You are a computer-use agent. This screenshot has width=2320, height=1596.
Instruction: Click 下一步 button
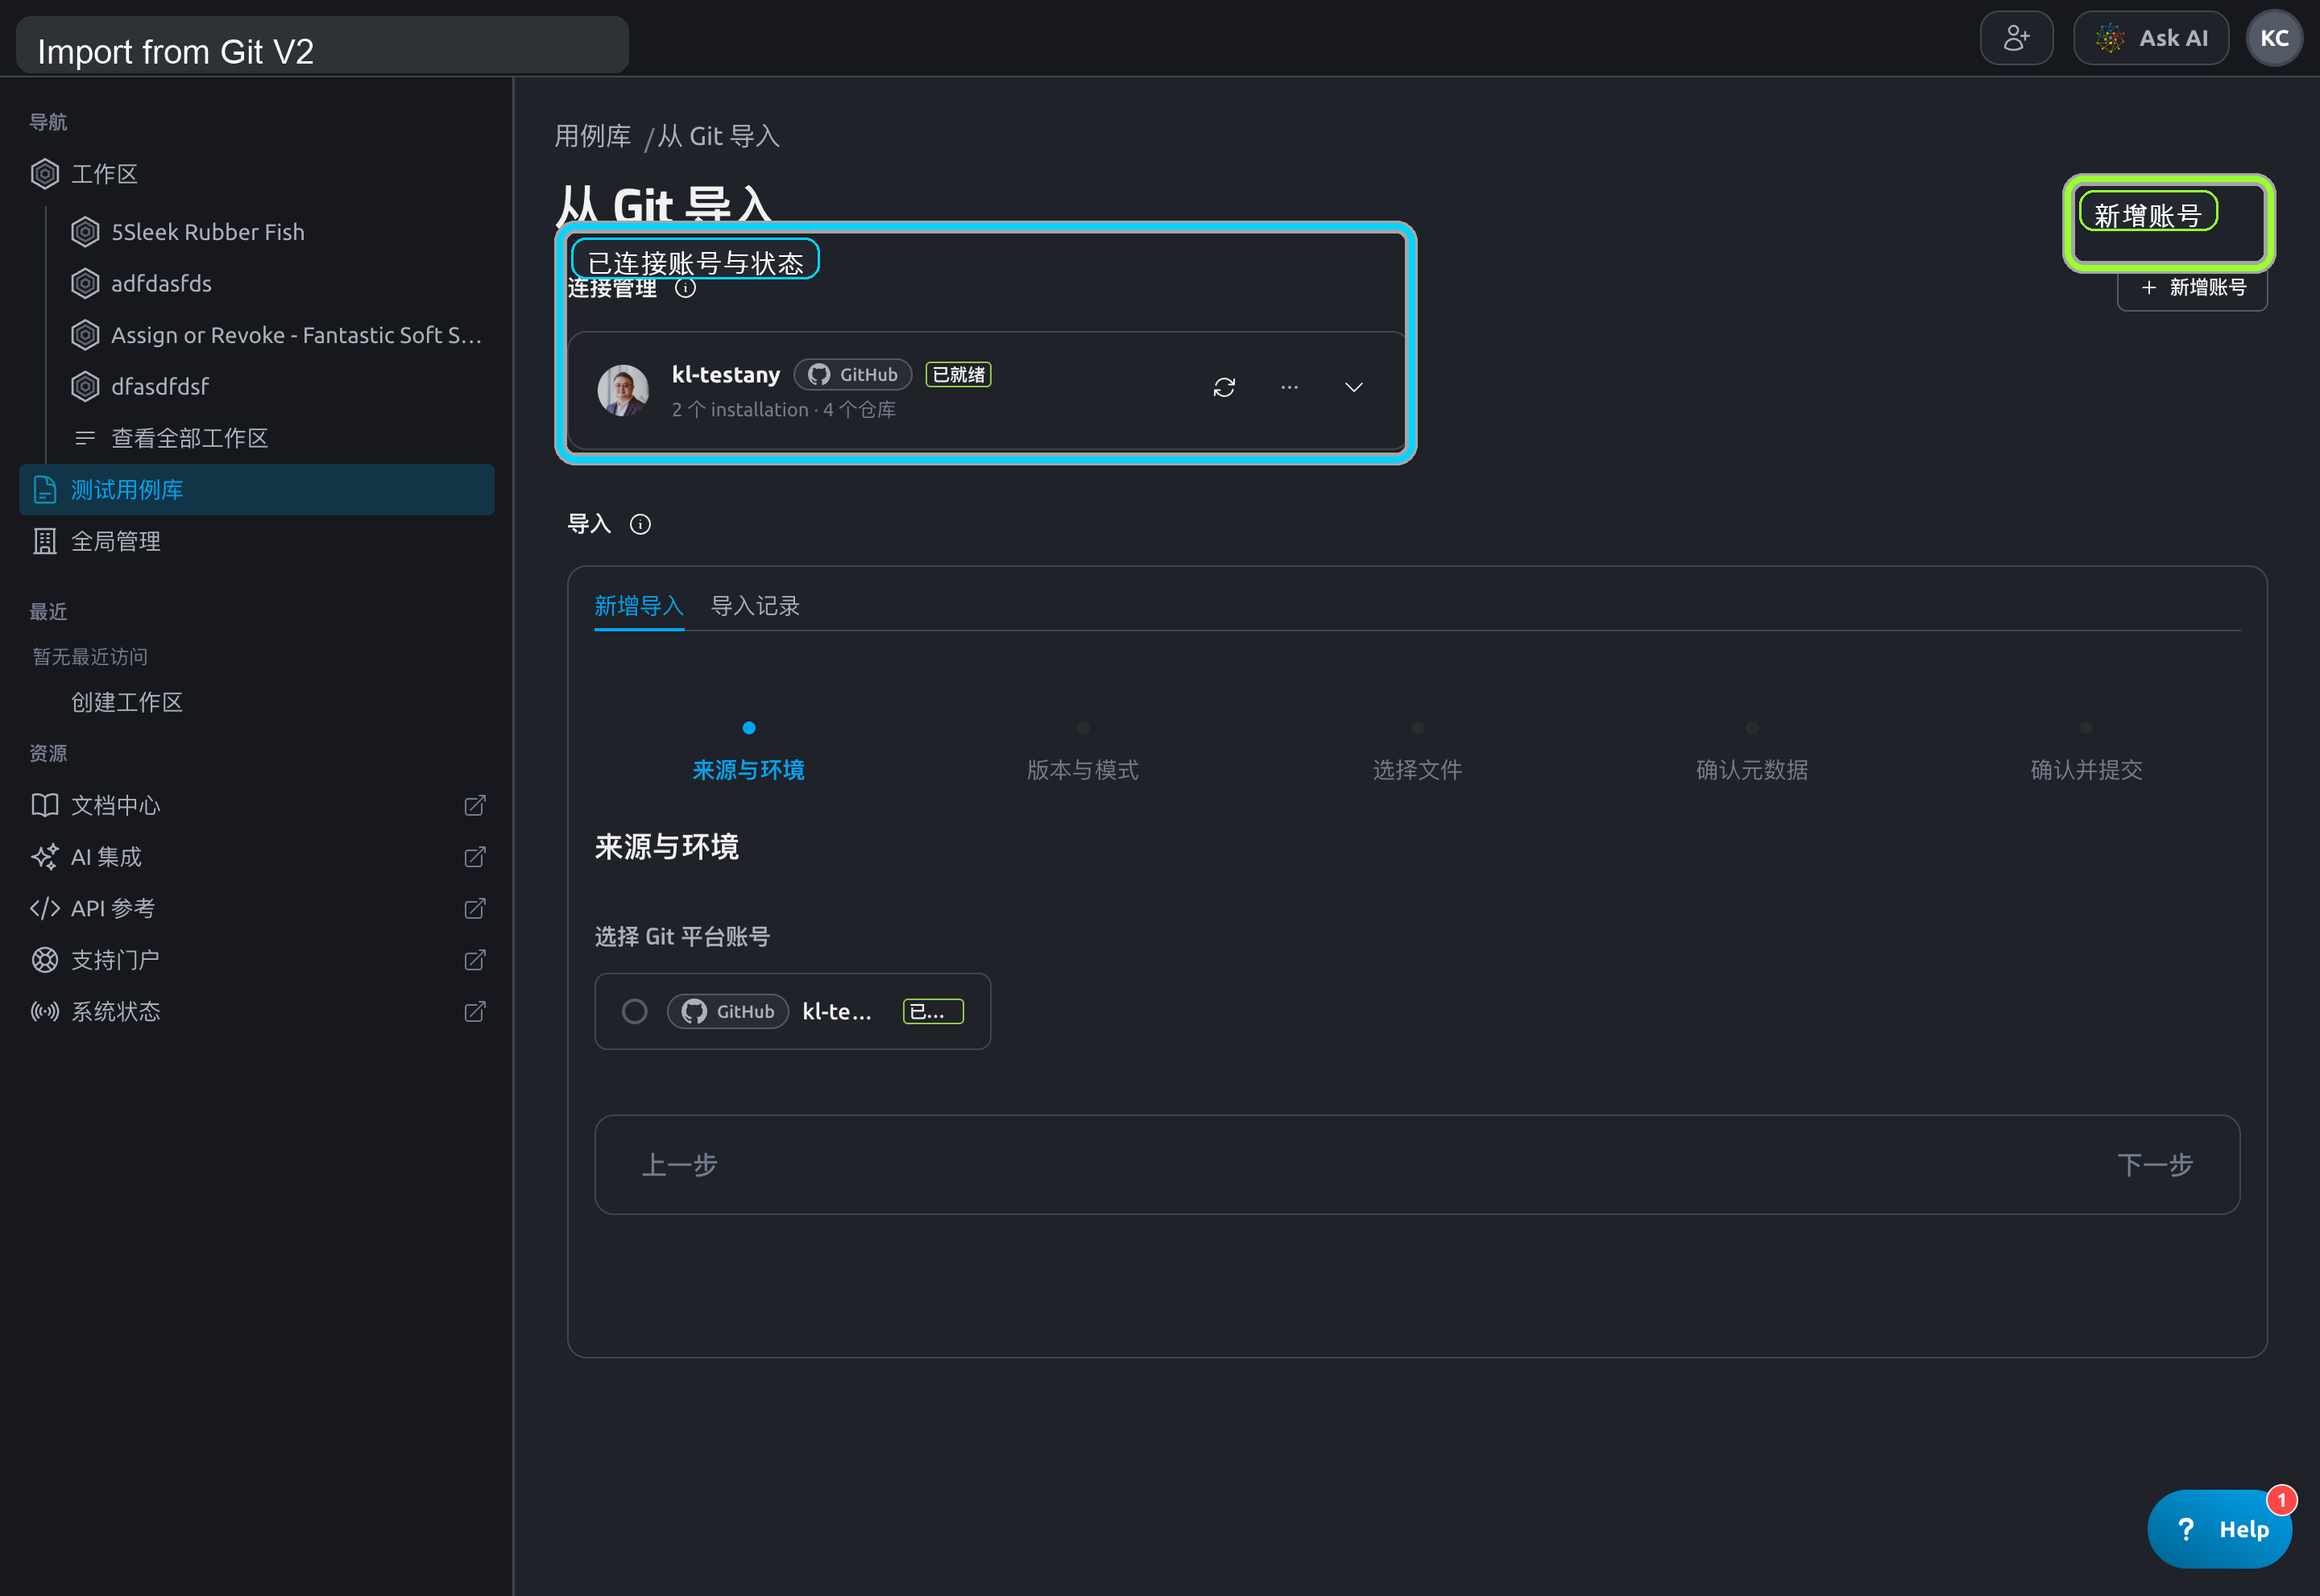tap(2155, 1165)
